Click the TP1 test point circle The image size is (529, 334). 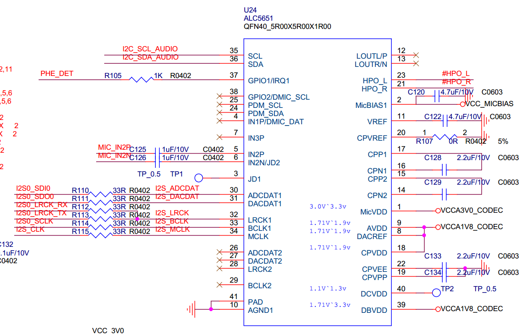click(x=198, y=178)
